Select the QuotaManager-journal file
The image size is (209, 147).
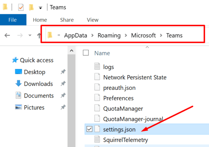(133, 119)
